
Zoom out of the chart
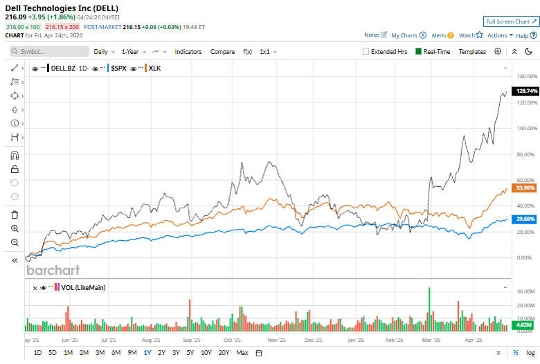(x=15, y=242)
